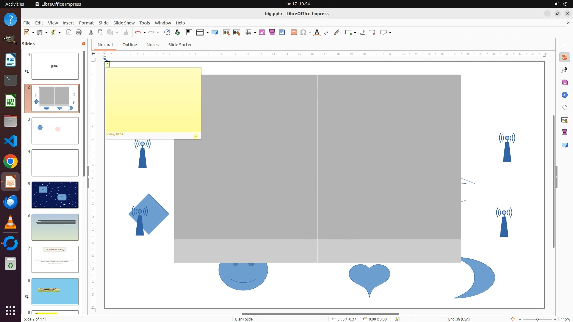The height and width of the screenshot is (322, 573).
Task: Start presentation from first slide icon
Action: pyautogui.click(x=227, y=32)
